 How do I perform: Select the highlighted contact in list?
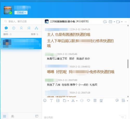[21, 43]
